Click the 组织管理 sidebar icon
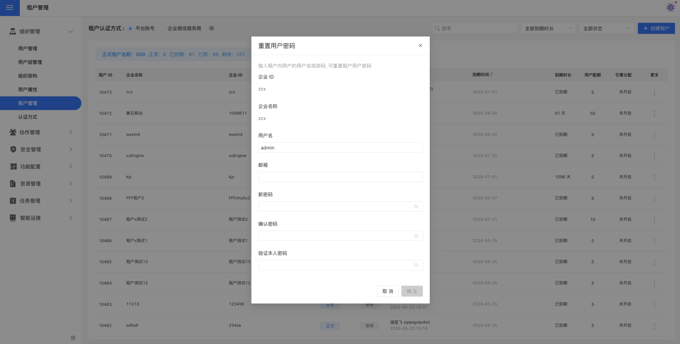Viewport: 680px width, 344px height. pyautogui.click(x=13, y=32)
